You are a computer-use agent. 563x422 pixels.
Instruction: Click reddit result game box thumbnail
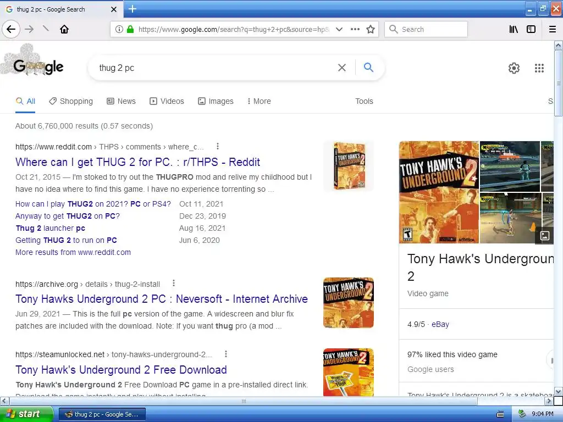point(349,166)
